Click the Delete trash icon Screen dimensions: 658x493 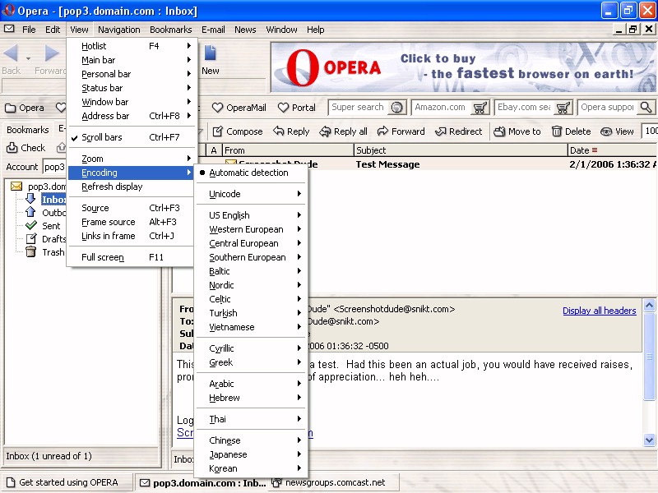[557, 131]
